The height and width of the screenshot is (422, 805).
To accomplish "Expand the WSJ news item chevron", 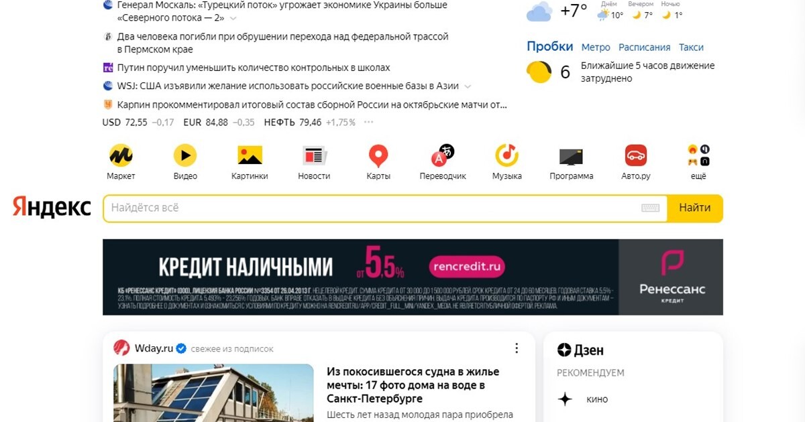I will tap(468, 86).
